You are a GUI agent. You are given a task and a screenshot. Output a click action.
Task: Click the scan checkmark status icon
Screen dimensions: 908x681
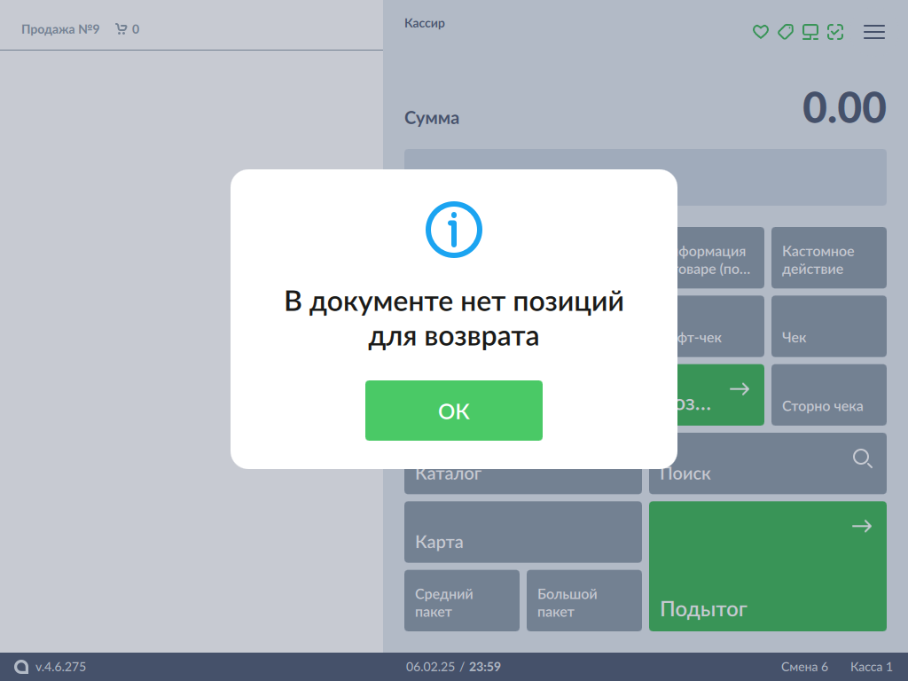[x=834, y=32]
